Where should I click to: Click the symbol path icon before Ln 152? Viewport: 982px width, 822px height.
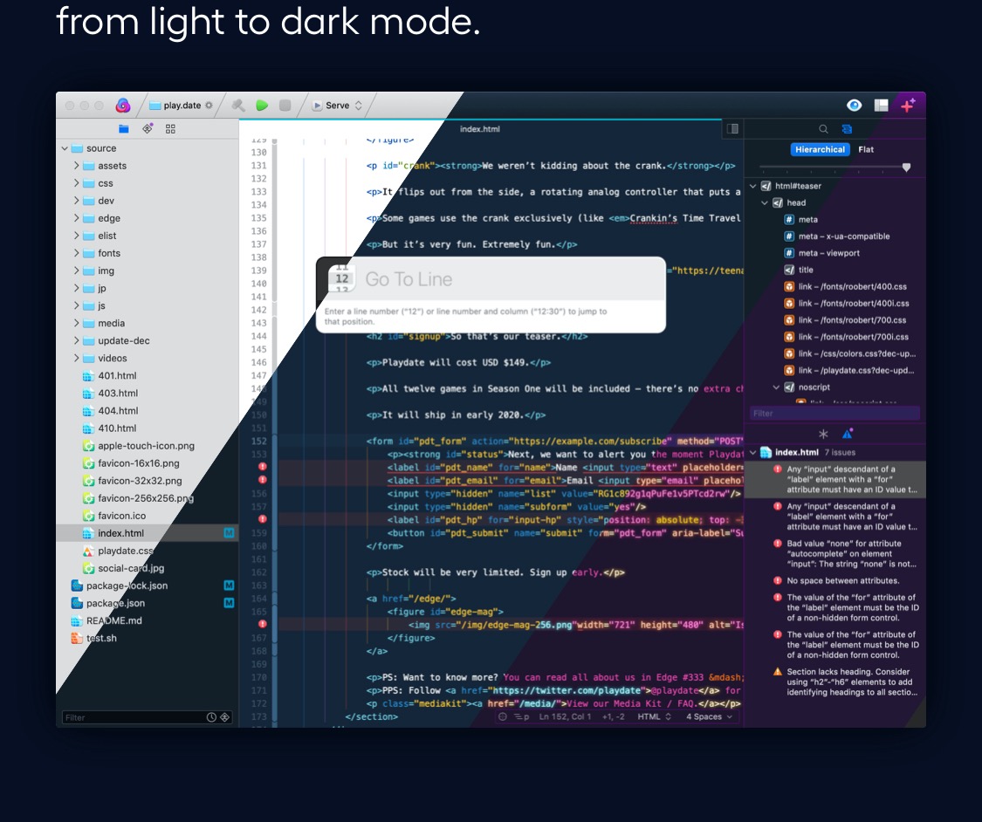coord(522,716)
